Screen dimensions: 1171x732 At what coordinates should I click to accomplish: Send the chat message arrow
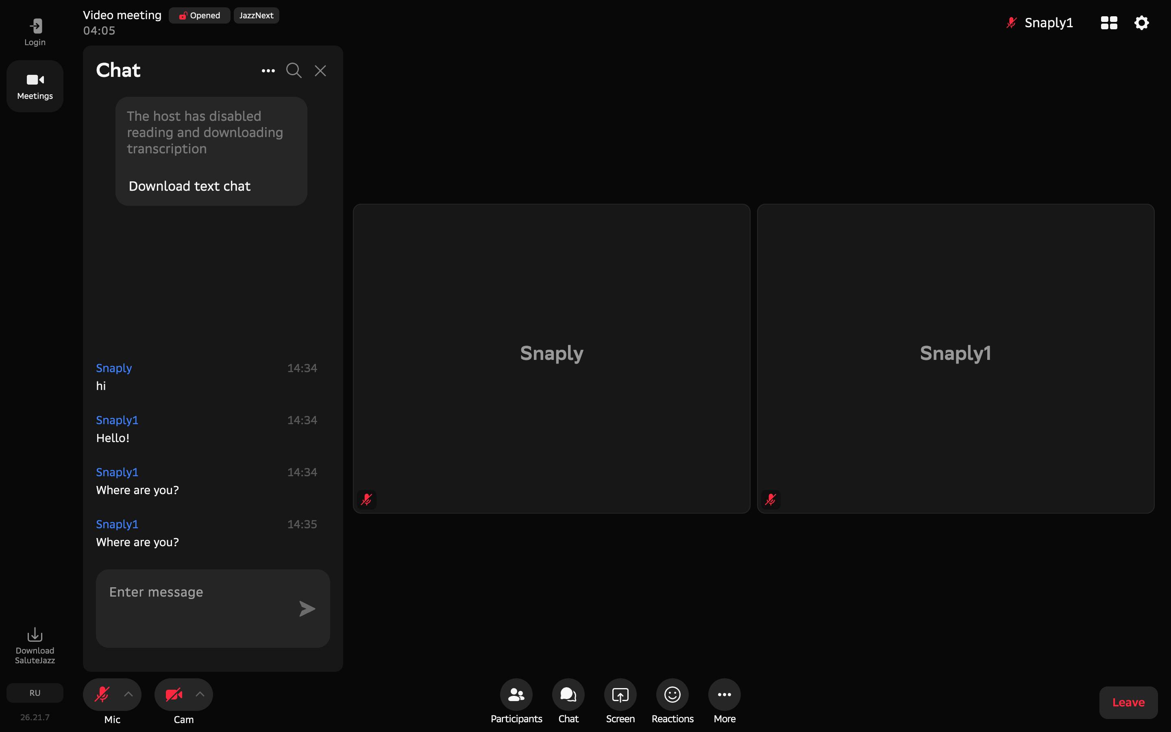coord(307,608)
